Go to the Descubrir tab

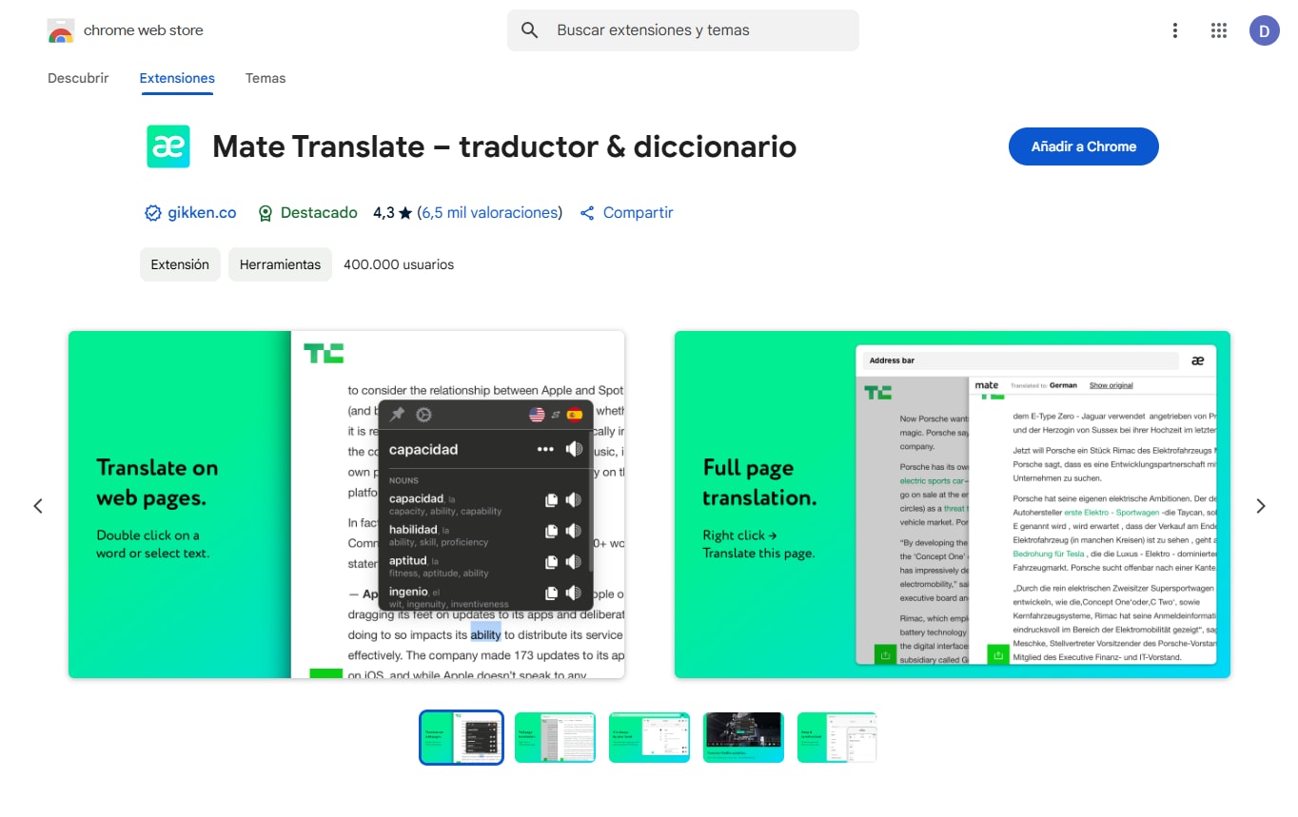point(78,78)
